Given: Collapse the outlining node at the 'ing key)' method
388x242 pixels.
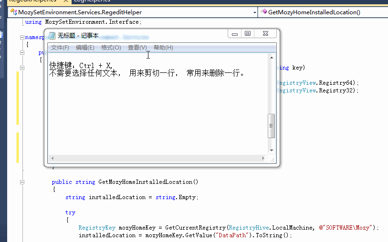Looking at the screenshot, I should click(x=22, y=68).
